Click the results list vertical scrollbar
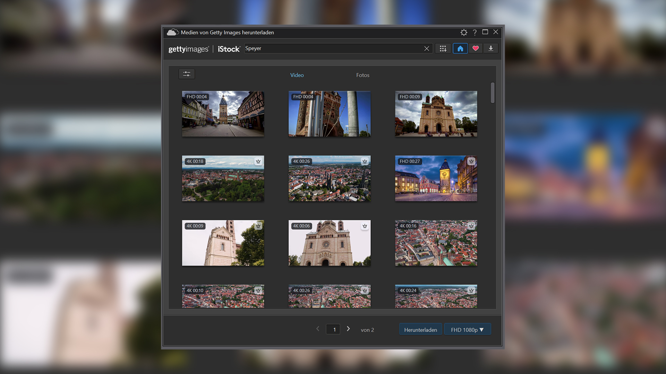This screenshot has width=666, height=374. 492,93
